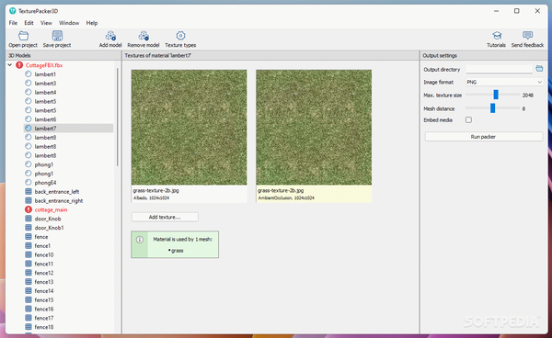
Task: Open the View menu
Action: pyautogui.click(x=46, y=23)
